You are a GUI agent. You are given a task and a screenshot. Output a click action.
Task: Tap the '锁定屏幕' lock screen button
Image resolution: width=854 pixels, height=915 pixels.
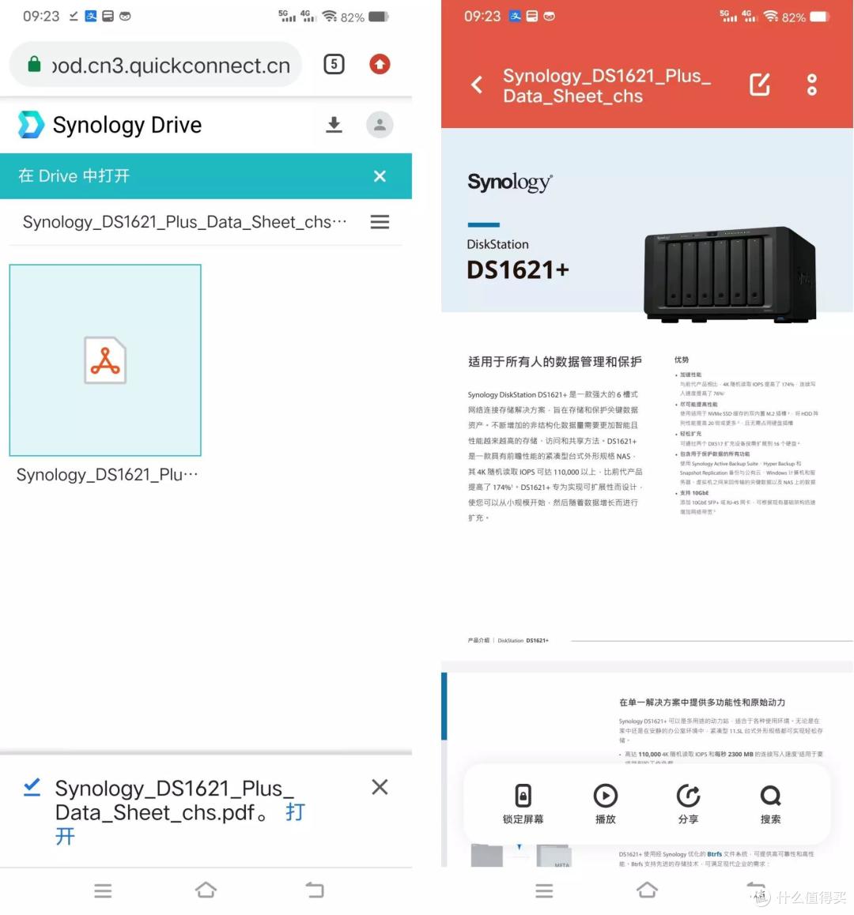coord(523,804)
